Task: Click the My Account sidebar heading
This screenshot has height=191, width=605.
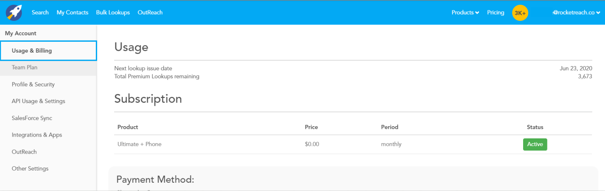Action: coord(20,34)
